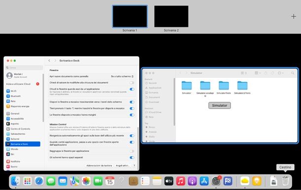Click the Settings search field
The image size is (301, 190).
coord(24,68)
